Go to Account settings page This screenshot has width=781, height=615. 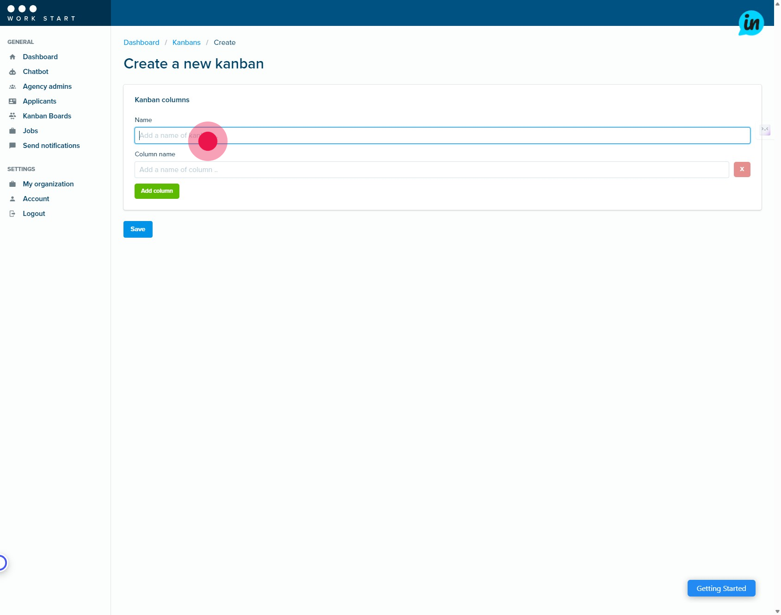[36, 199]
